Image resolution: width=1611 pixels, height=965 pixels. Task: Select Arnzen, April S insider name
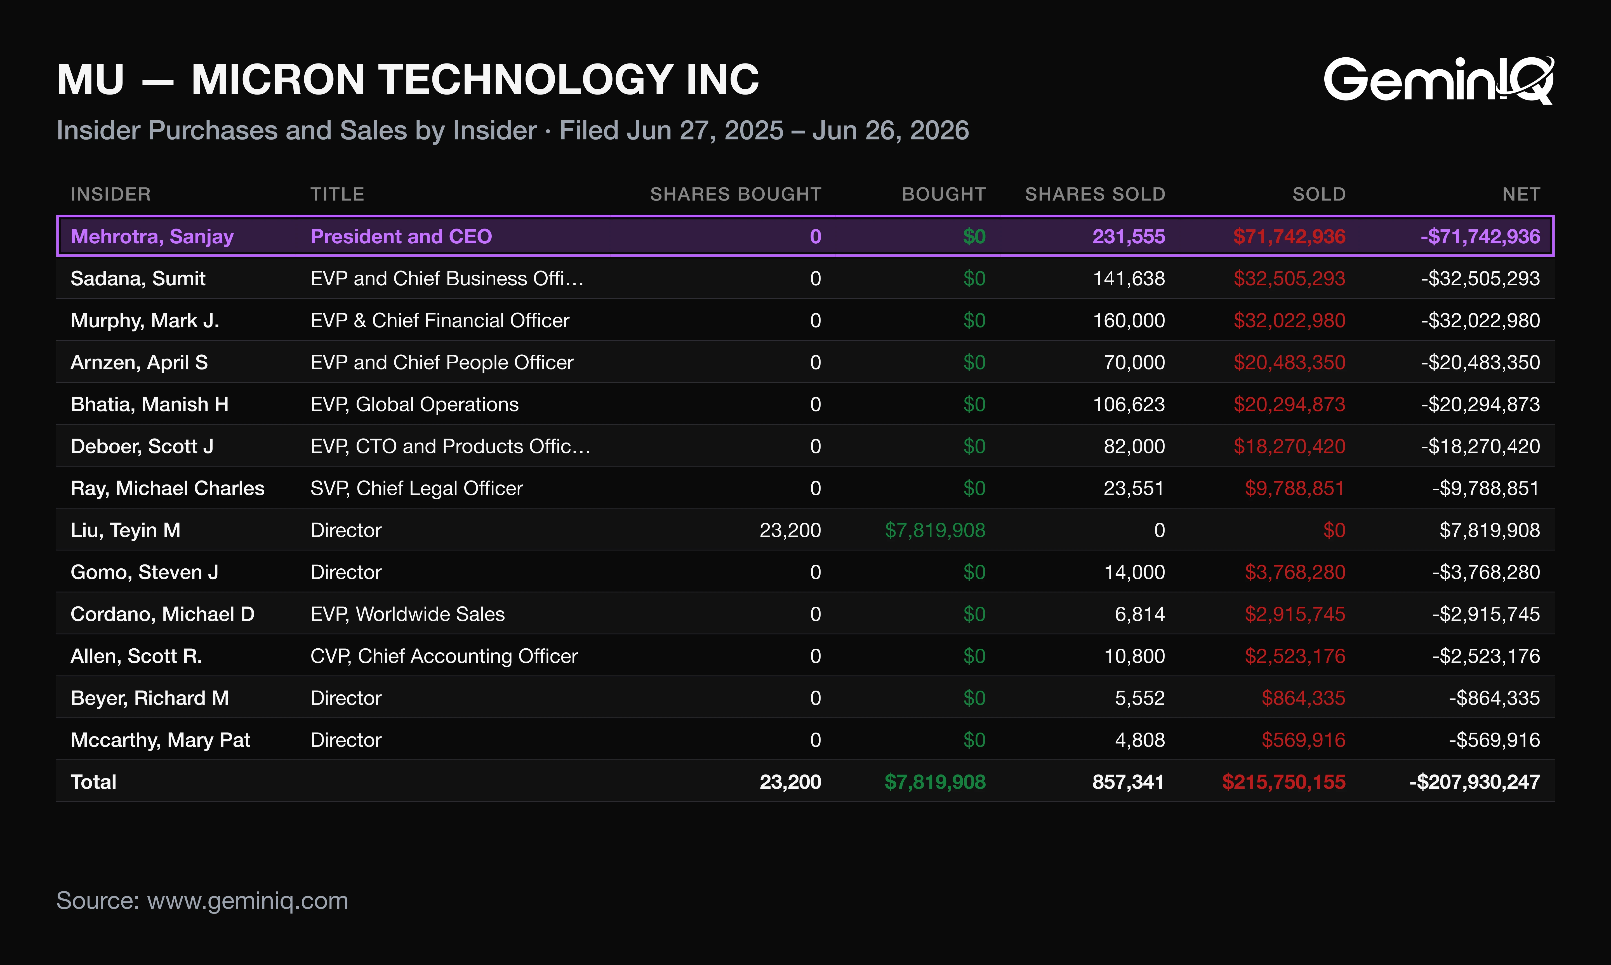pos(139,362)
